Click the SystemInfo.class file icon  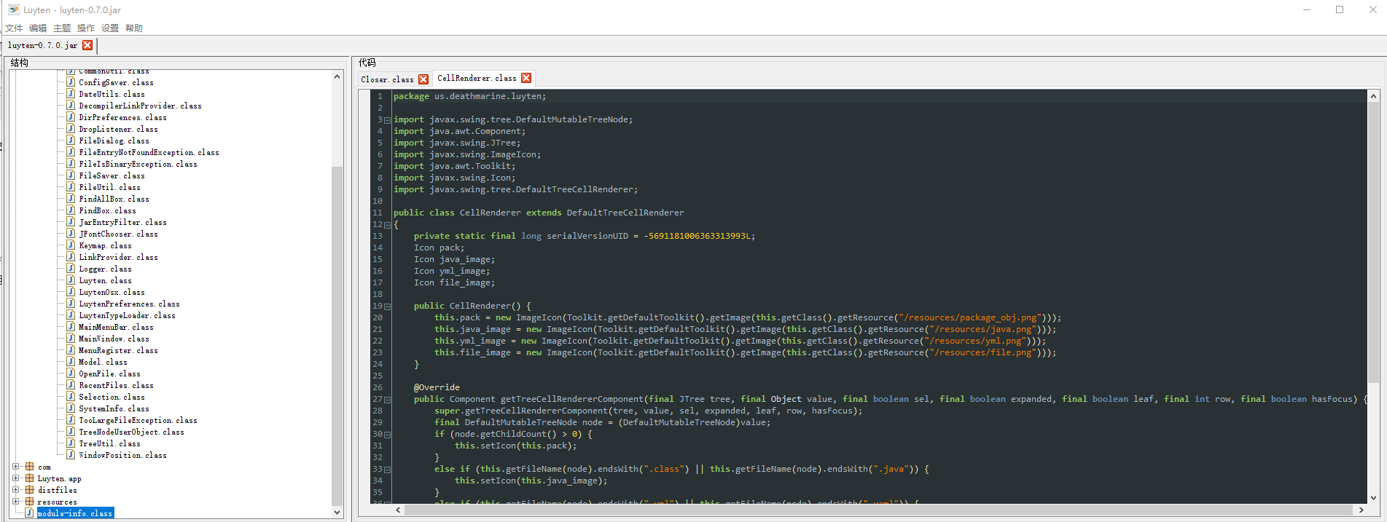(71, 408)
